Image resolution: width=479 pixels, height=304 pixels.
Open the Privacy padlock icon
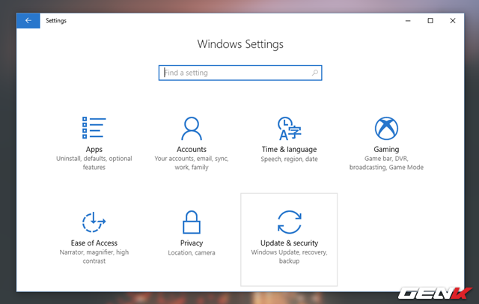[x=192, y=222]
